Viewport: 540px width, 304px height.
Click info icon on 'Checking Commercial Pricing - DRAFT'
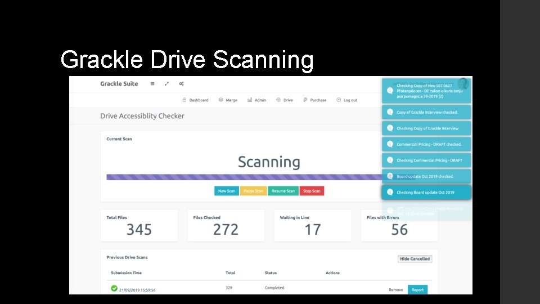point(390,160)
